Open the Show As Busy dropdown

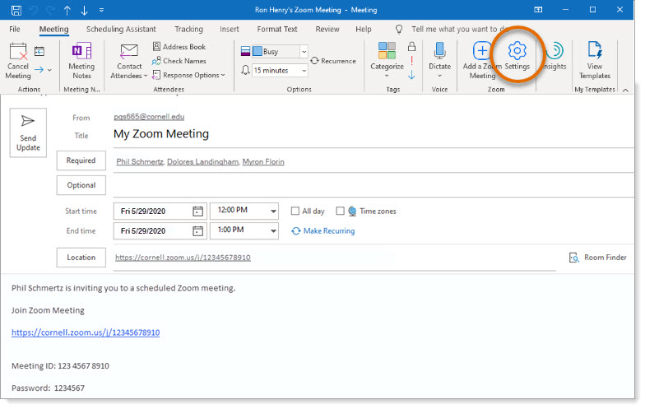tap(304, 51)
